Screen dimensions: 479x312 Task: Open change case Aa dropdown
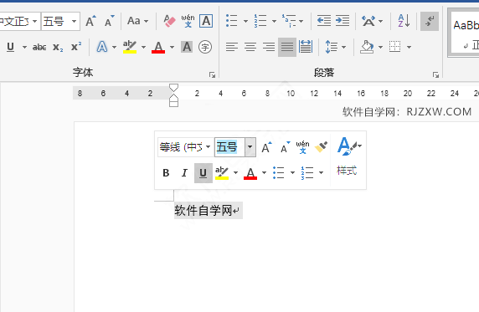point(137,21)
